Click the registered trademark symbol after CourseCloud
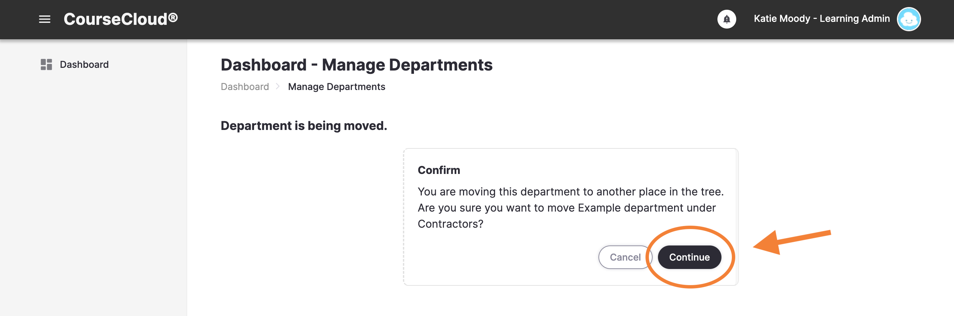The image size is (954, 316). coord(173,17)
